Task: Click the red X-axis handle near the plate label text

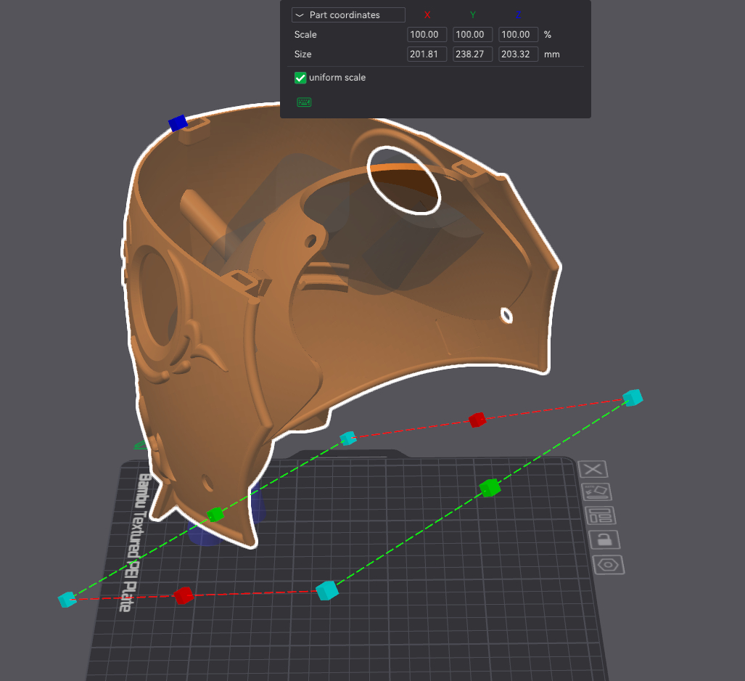Action: [184, 595]
